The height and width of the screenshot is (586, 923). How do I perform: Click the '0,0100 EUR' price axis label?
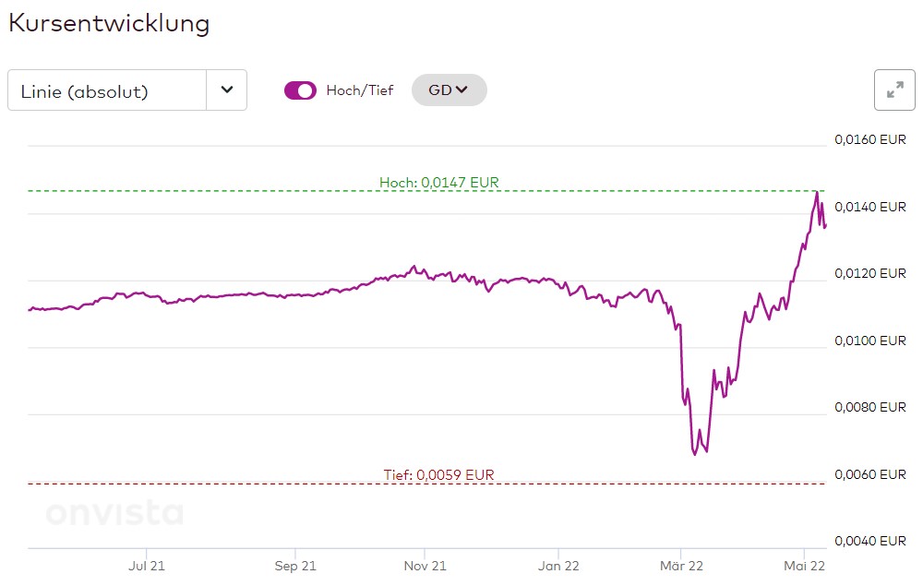click(x=870, y=341)
